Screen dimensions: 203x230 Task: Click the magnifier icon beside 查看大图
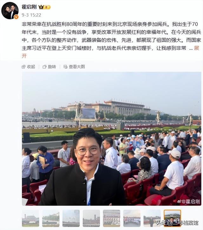point(65,67)
